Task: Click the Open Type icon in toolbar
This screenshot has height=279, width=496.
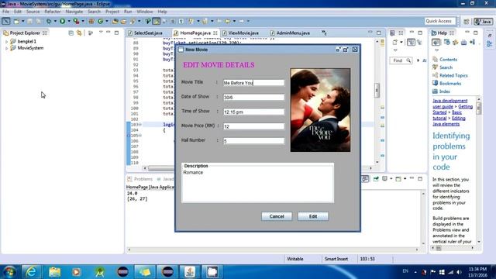Action: tap(115, 21)
